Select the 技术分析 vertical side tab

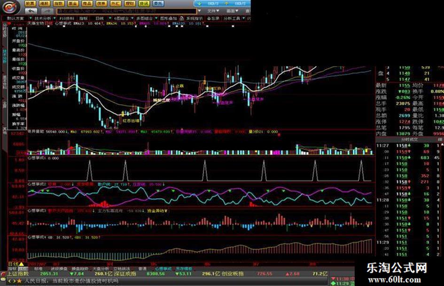(5, 56)
